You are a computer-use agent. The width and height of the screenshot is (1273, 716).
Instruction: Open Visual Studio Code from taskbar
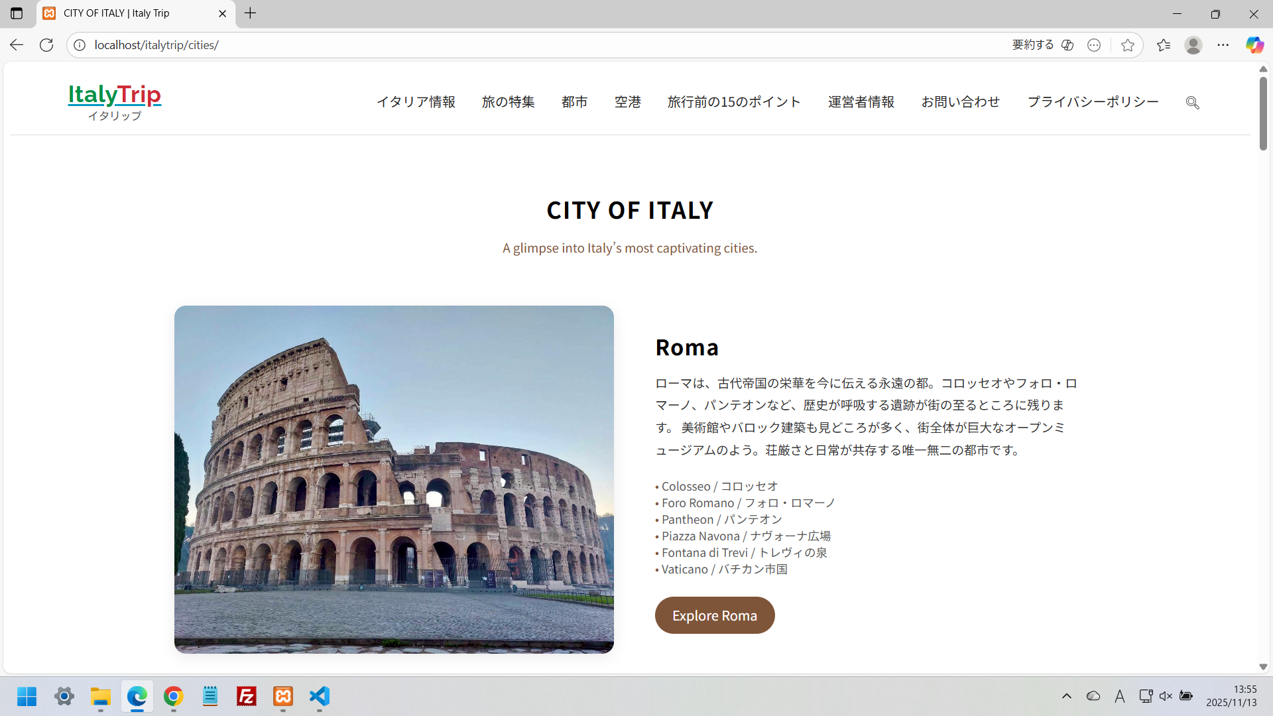coord(319,696)
